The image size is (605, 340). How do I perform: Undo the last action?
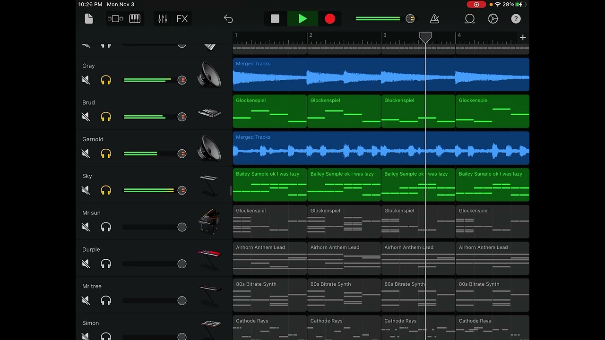point(228,19)
